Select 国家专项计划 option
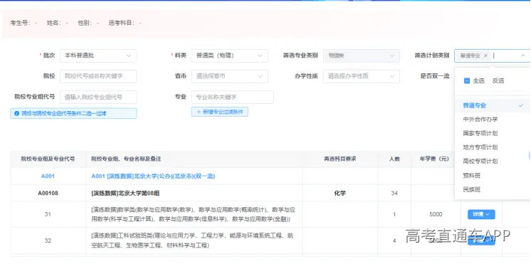531x264 pixels. point(493,133)
